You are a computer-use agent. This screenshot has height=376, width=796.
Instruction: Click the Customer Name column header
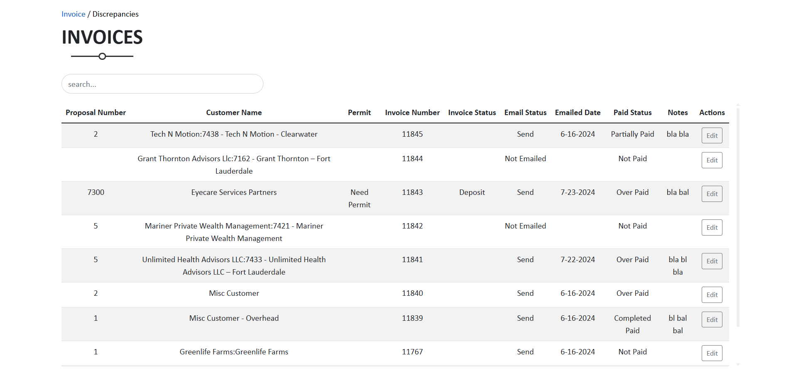(234, 113)
